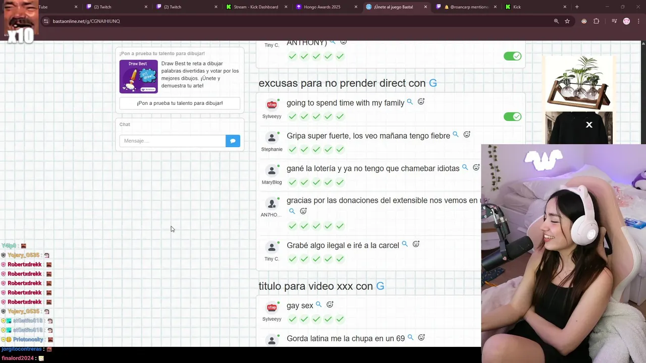Image resolution: width=646 pixels, height=363 pixels.
Task: Close the 'Kick' tab
Action: click(x=565, y=7)
